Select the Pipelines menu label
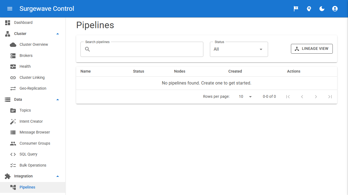The height and width of the screenshot is (195, 348). click(x=27, y=187)
